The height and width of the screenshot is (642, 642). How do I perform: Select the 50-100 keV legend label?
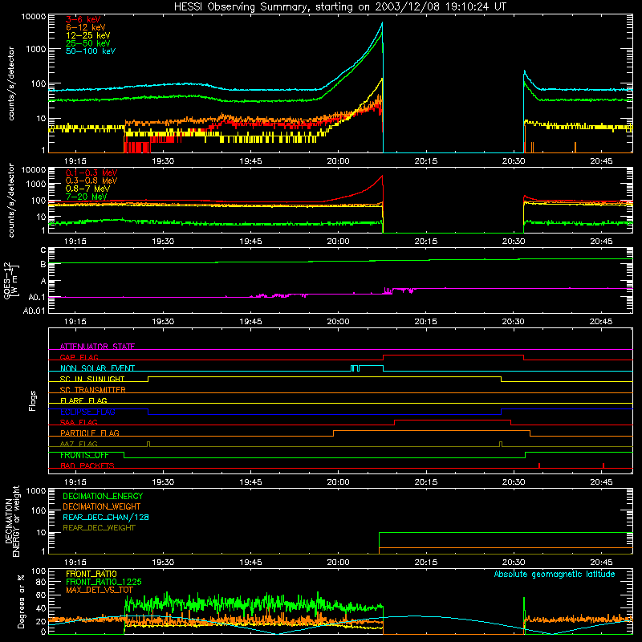pos(91,51)
